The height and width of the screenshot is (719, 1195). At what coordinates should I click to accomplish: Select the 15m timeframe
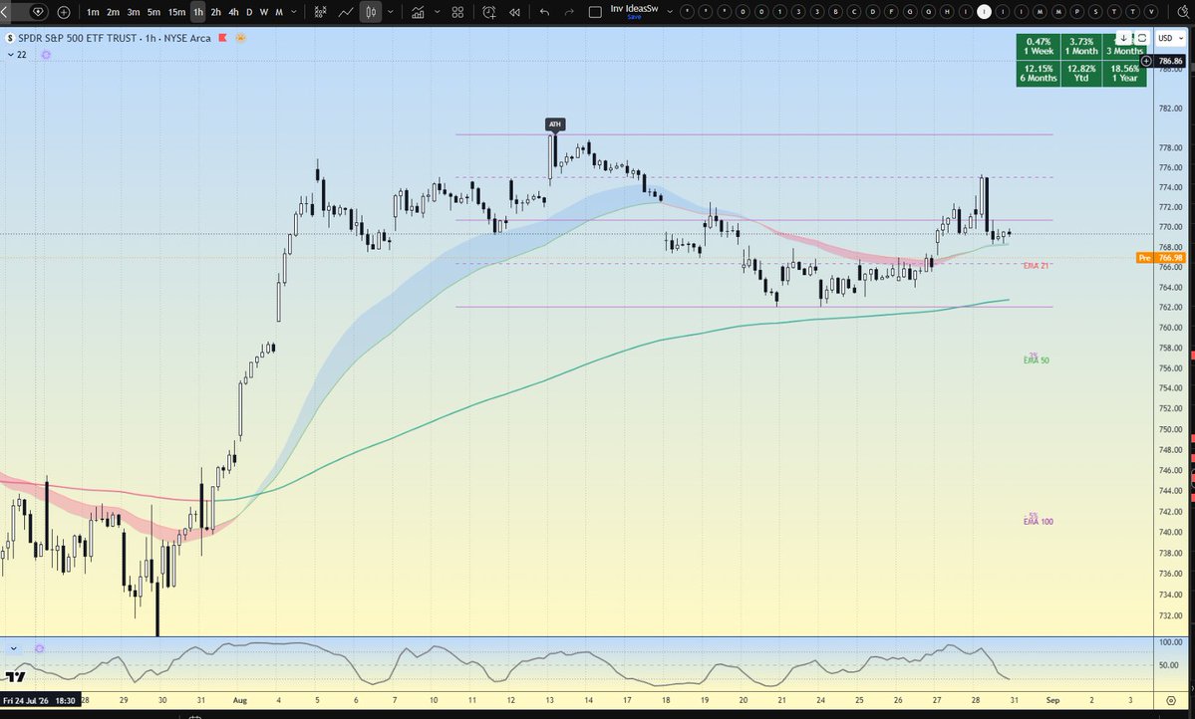176,11
